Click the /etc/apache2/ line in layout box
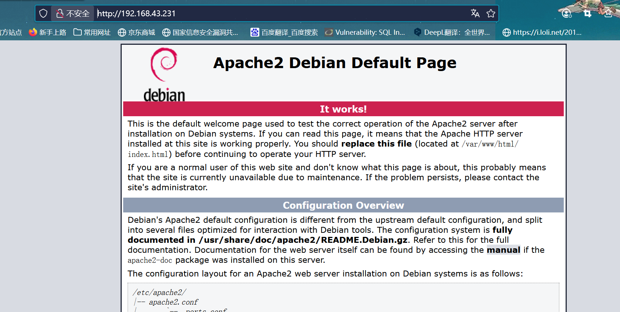 coord(159,292)
